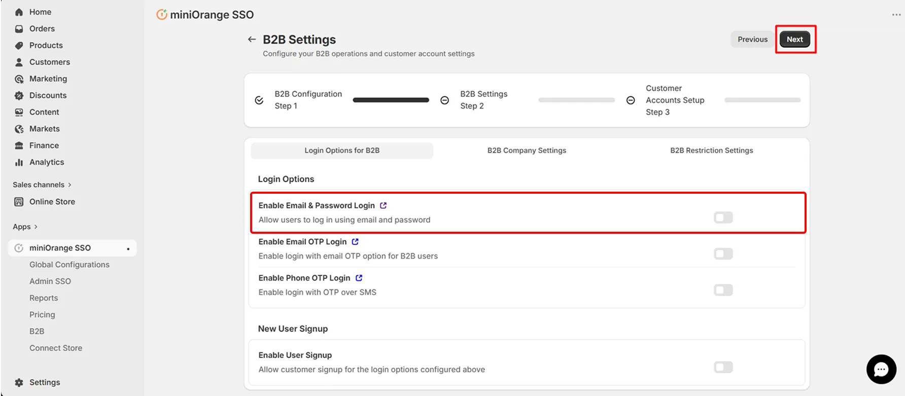Open the Orders page link
This screenshot has height=396, width=905.
[x=42, y=29]
